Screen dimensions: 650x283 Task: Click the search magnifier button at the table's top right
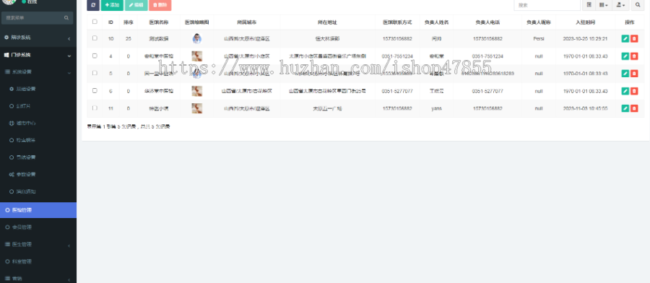[x=638, y=5]
